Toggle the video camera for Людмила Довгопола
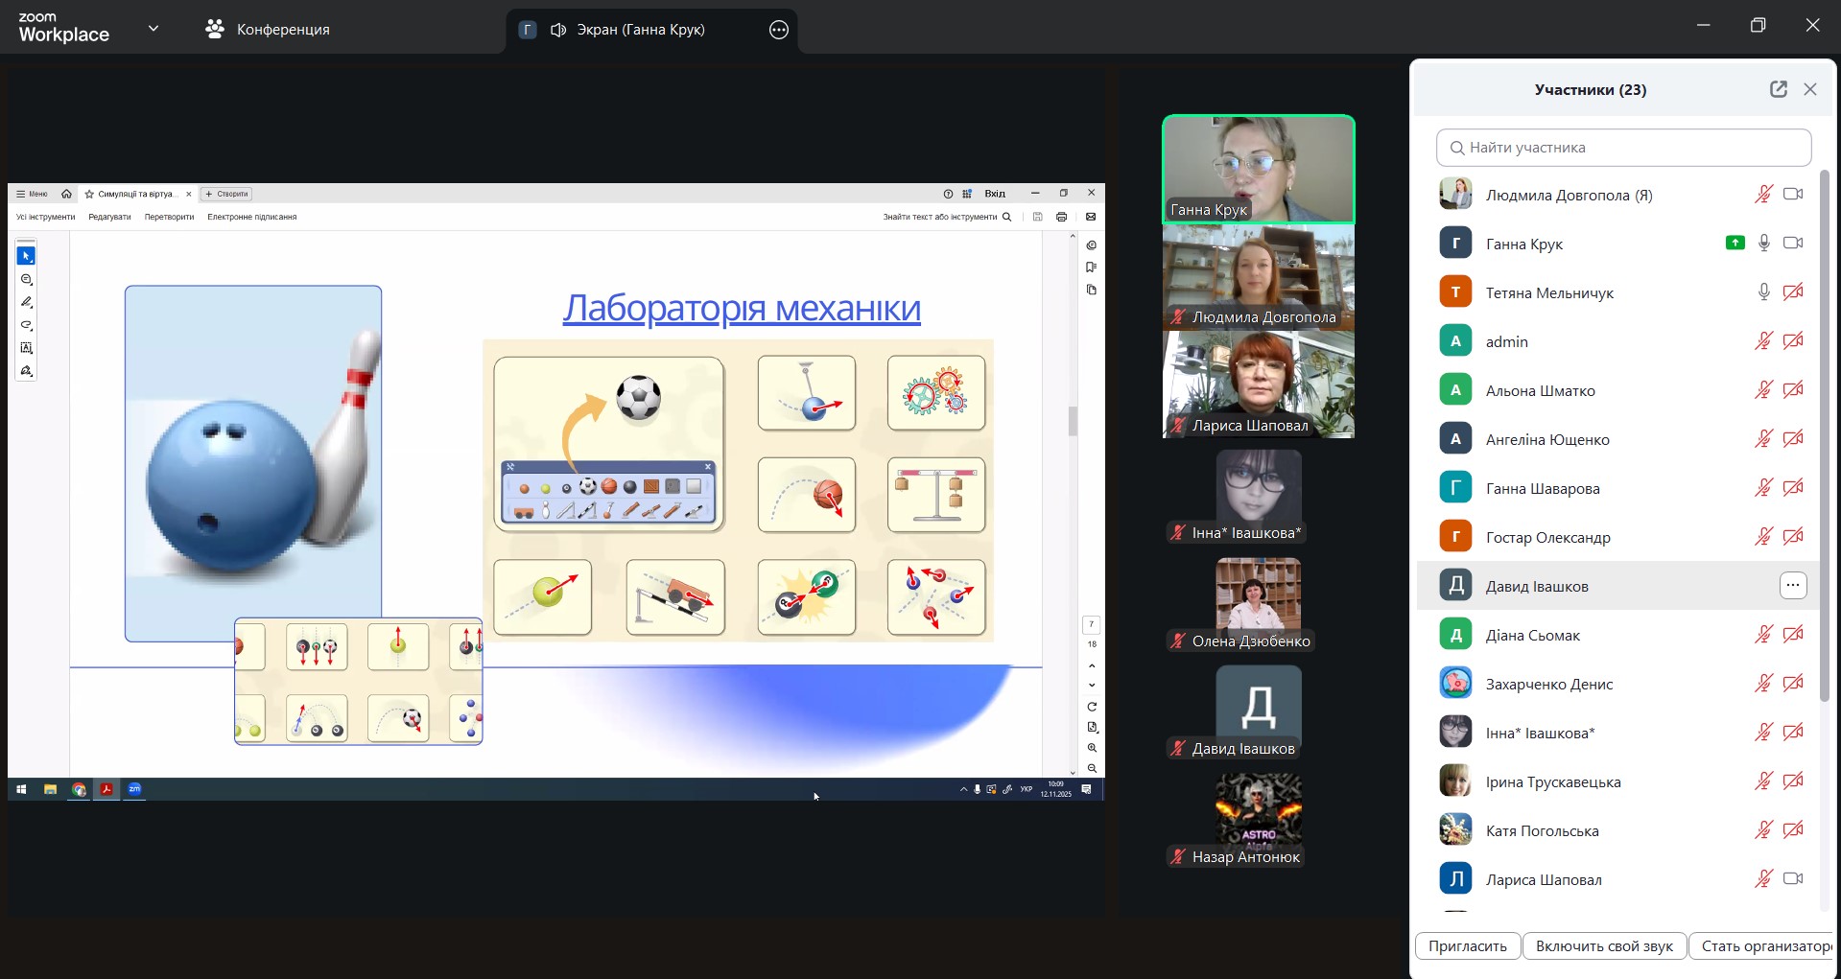This screenshot has height=979, width=1841. pyautogui.click(x=1792, y=195)
